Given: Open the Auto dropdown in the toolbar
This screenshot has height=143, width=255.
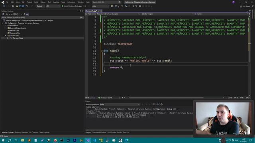Looking at the screenshot, I should pyautogui.click(x=100, y=6).
